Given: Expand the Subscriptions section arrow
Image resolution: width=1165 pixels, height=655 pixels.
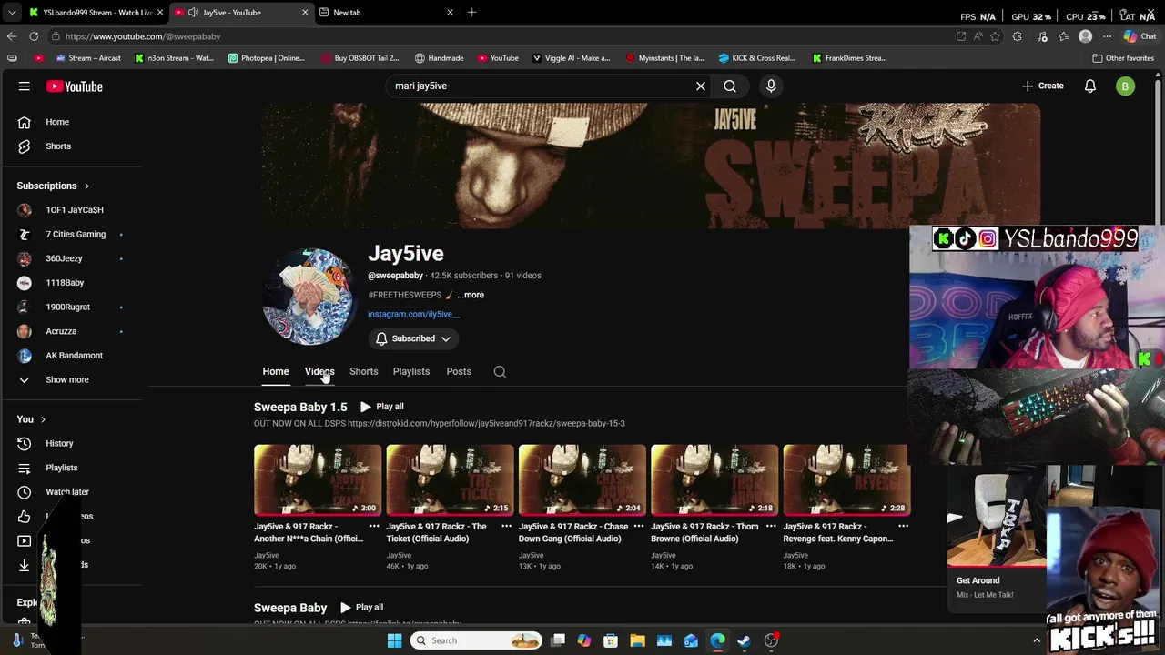Looking at the screenshot, I should click(x=86, y=186).
